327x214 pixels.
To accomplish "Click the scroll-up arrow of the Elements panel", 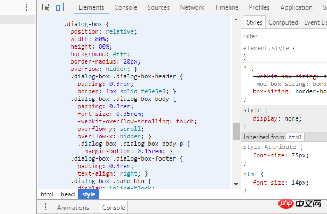I will click(x=236, y=19).
